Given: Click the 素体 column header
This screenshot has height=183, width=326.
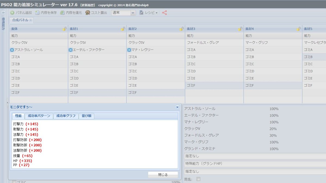Looking at the screenshot, I should click(x=39, y=29).
